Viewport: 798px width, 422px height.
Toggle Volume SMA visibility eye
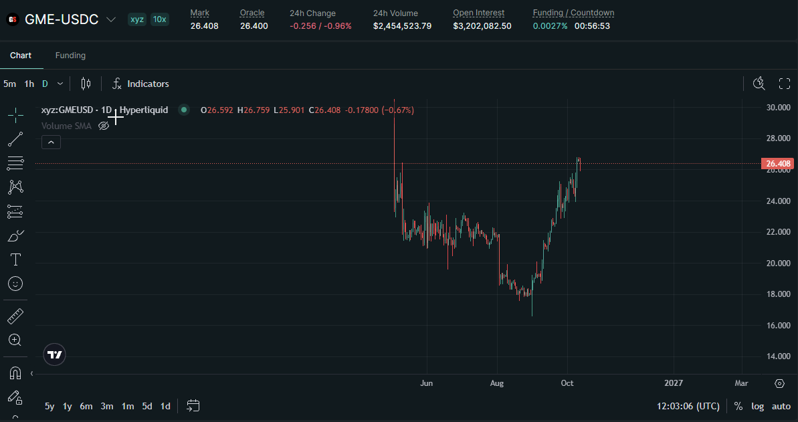click(x=103, y=126)
